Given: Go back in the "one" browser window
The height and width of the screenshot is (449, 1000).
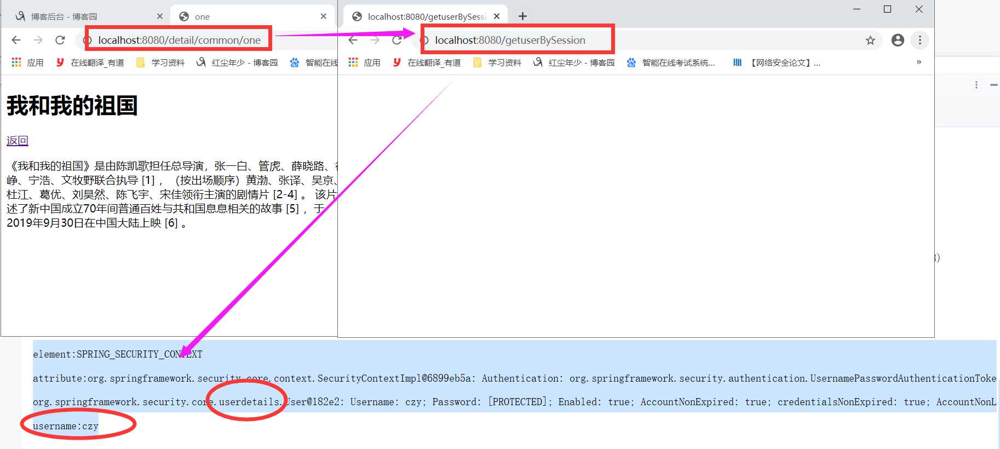Looking at the screenshot, I should 16,40.
